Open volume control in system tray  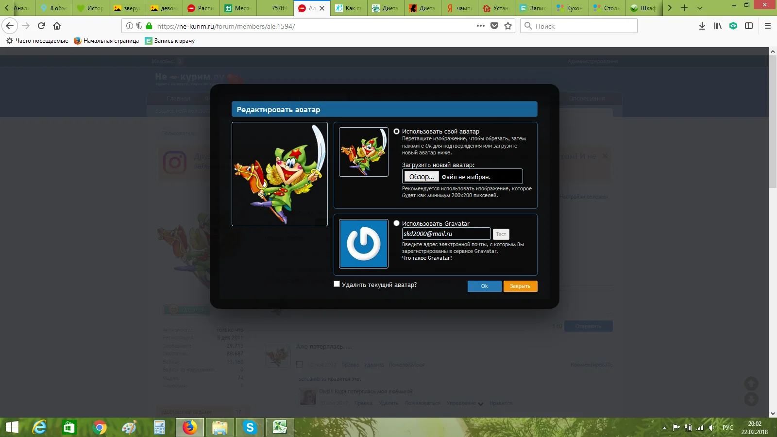click(712, 428)
